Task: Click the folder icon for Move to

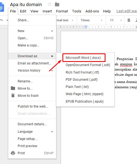Action: [13, 88]
